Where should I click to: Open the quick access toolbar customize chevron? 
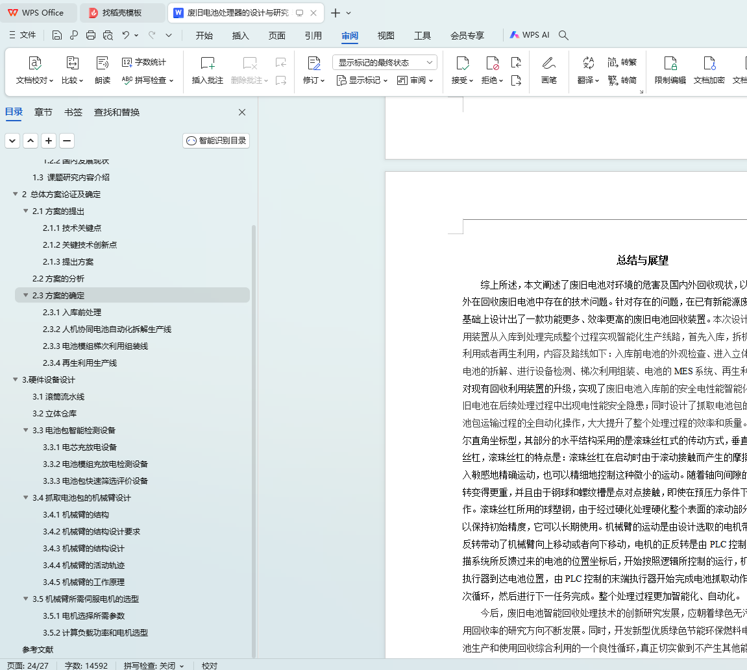pyautogui.click(x=169, y=35)
